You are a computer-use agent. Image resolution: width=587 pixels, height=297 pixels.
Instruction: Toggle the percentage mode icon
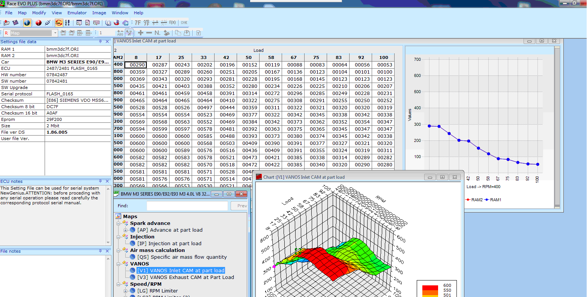pyautogui.click(x=129, y=33)
